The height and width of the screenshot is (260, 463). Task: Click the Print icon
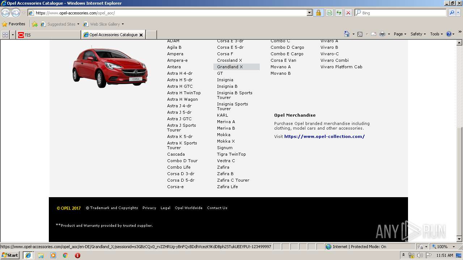pos(382,34)
